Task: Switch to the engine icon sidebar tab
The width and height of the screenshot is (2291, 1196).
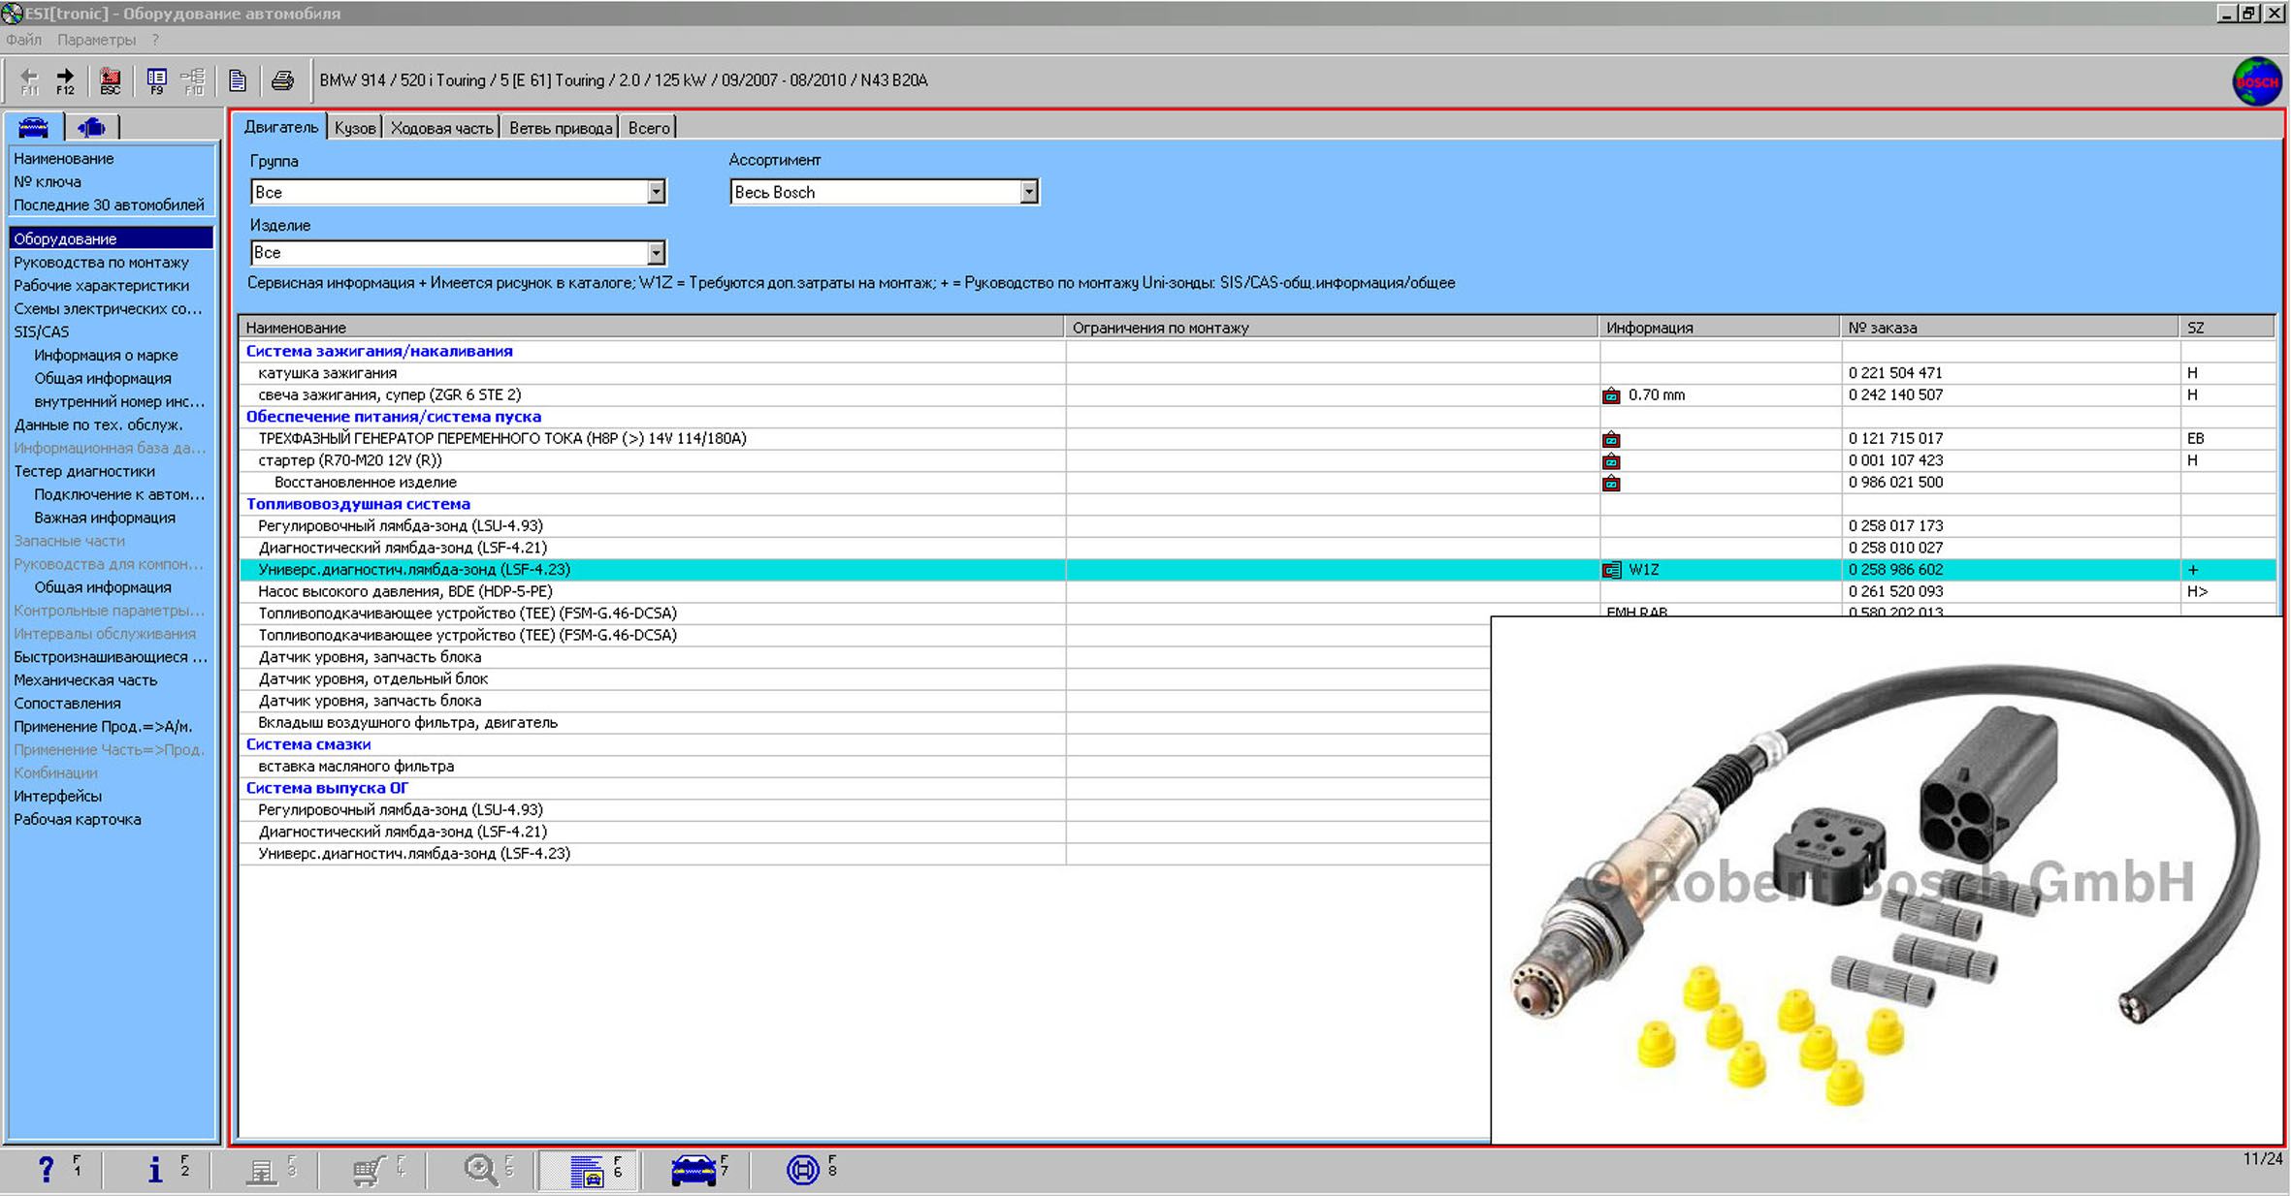Action: 92,127
